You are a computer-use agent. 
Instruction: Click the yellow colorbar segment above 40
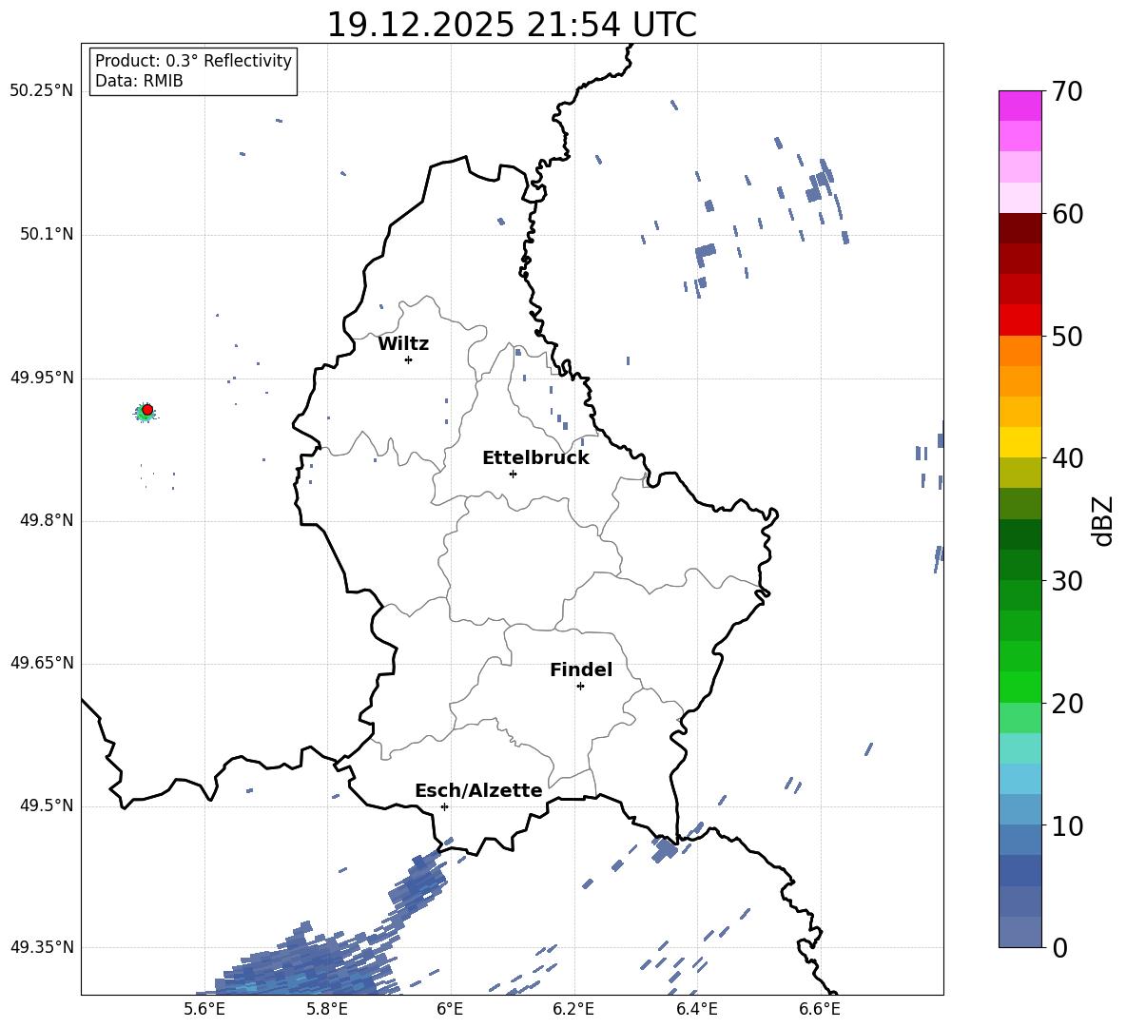(1020, 442)
